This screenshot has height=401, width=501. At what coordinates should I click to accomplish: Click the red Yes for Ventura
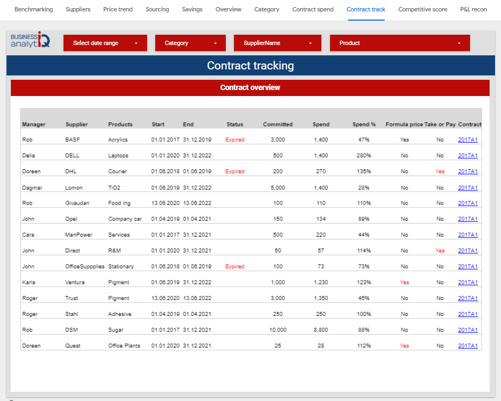404,282
